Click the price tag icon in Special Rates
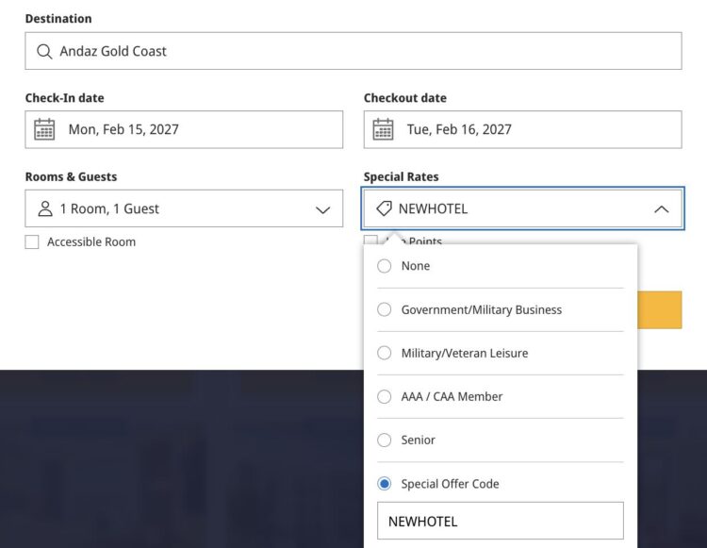 [385, 208]
